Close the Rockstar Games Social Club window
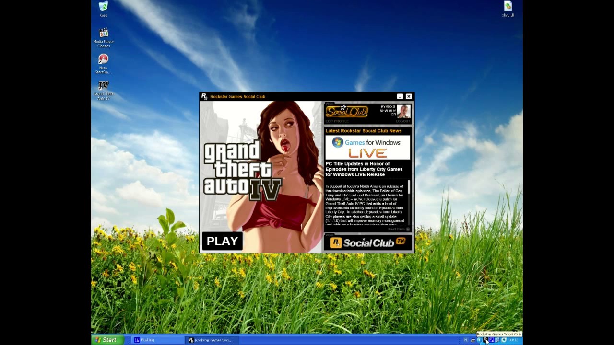Image resolution: width=614 pixels, height=345 pixels. tap(409, 96)
